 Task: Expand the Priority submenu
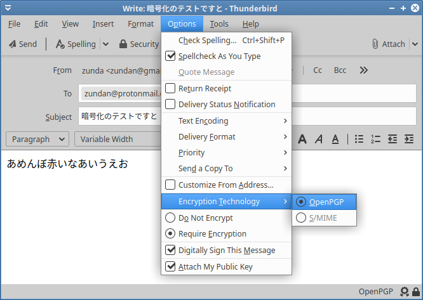tap(226, 153)
